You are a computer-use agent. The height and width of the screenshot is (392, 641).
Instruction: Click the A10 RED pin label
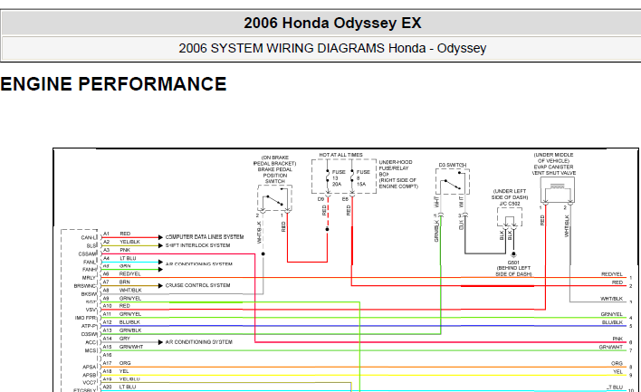pyautogui.click(x=117, y=306)
